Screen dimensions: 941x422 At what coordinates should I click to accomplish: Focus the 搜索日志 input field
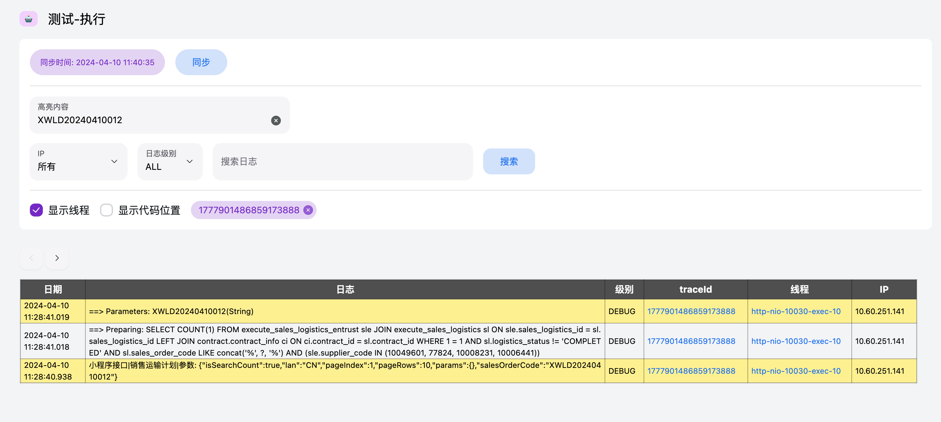[342, 161]
